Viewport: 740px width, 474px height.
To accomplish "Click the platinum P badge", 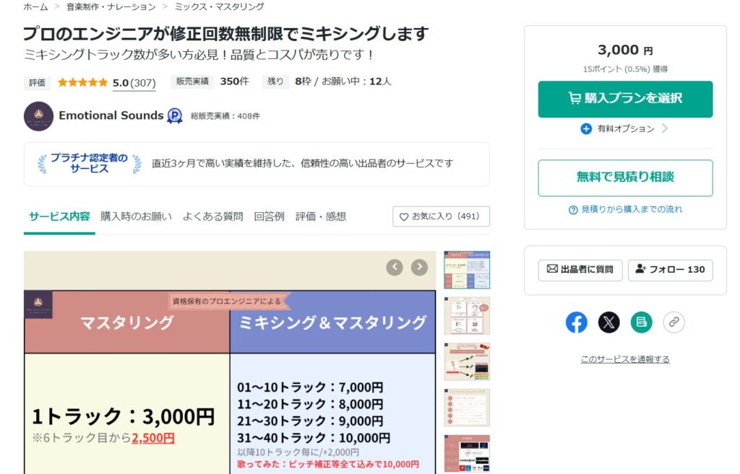I will tap(175, 116).
